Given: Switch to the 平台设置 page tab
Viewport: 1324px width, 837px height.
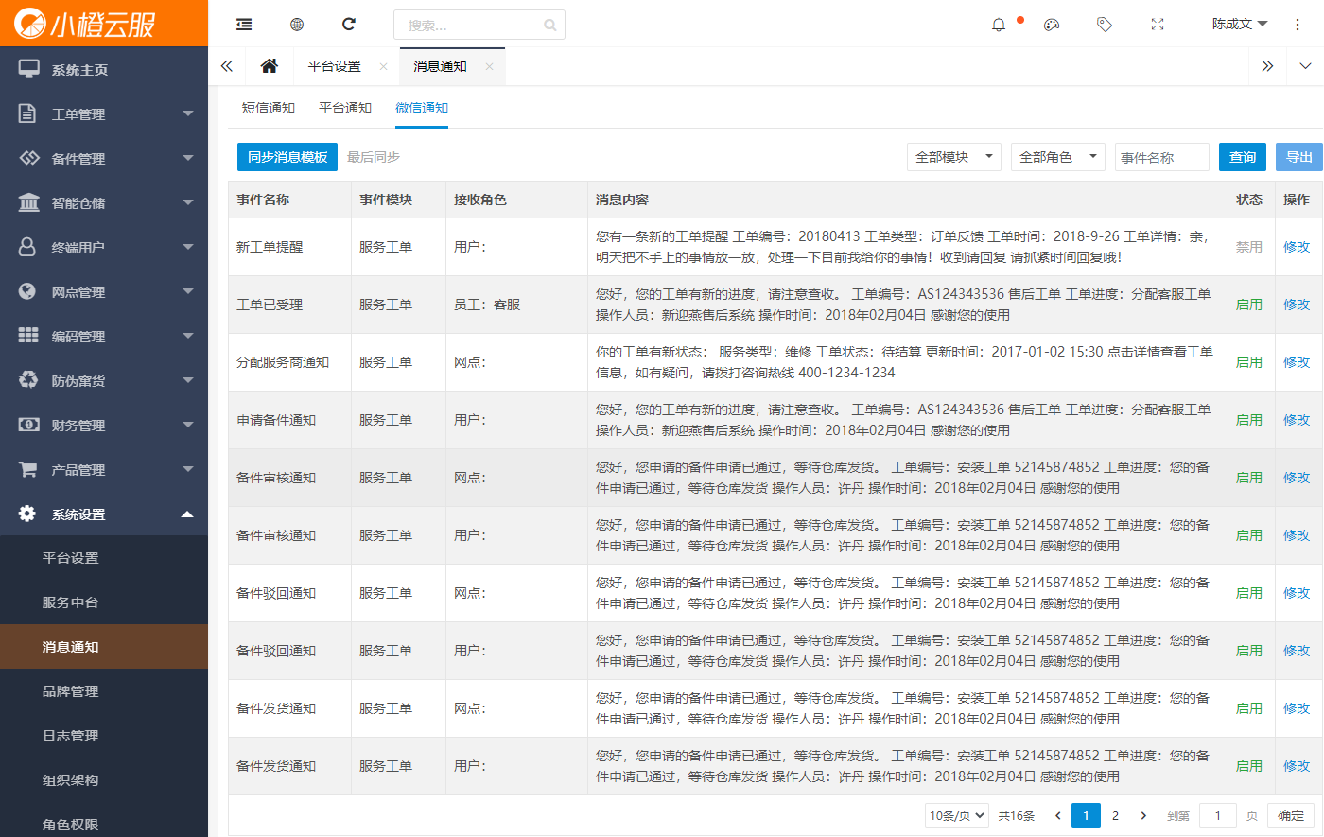Looking at the screenshot, I should pos(335,66).
